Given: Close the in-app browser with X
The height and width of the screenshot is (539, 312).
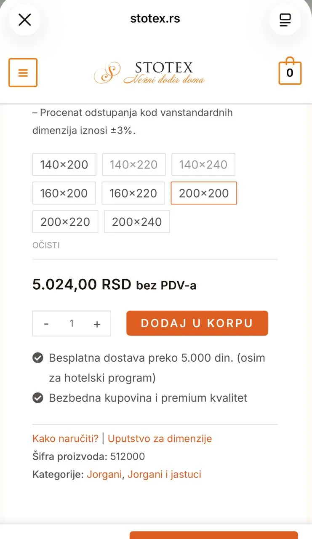Looking at the screenshot, I should click(x=25, y=19).
